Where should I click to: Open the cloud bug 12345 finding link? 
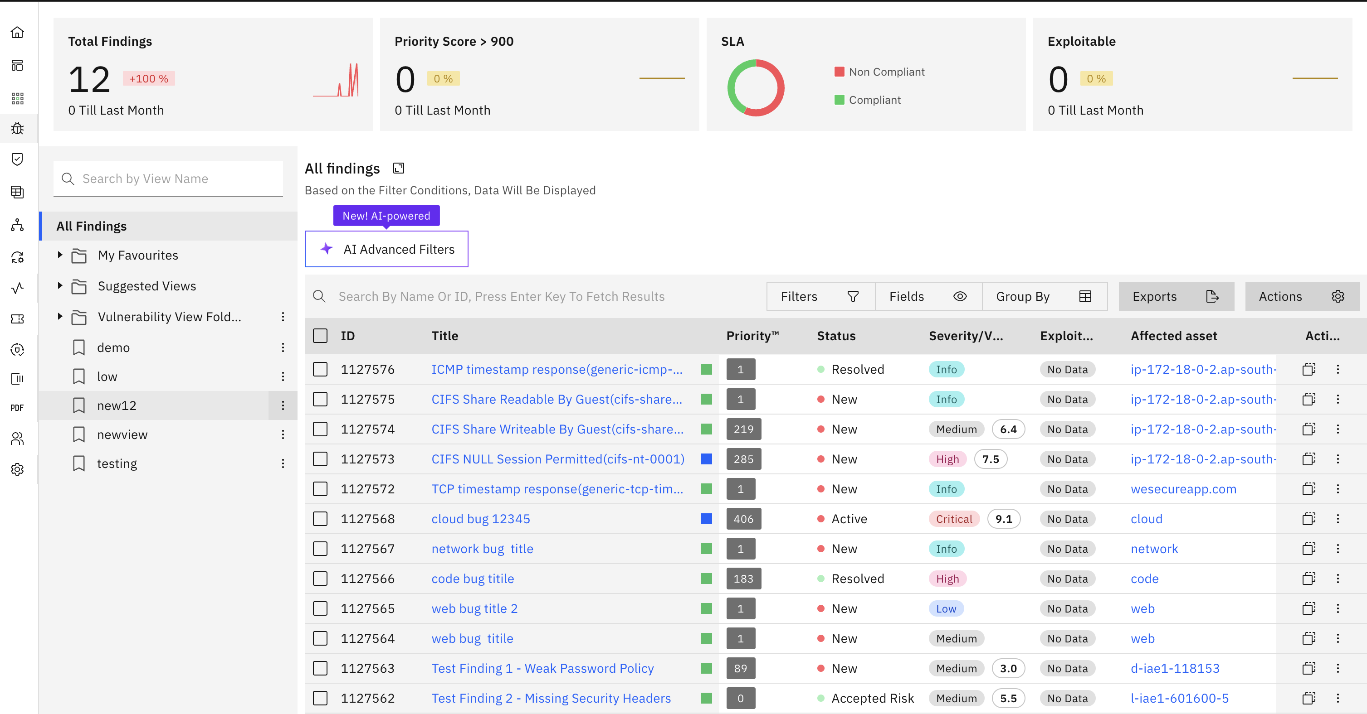[x=480, y=518]
